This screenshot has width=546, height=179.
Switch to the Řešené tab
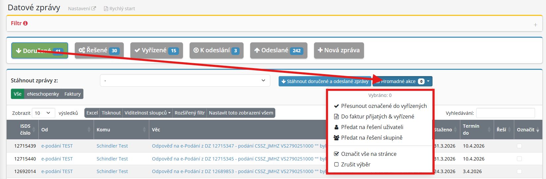[x=99, y=50]
